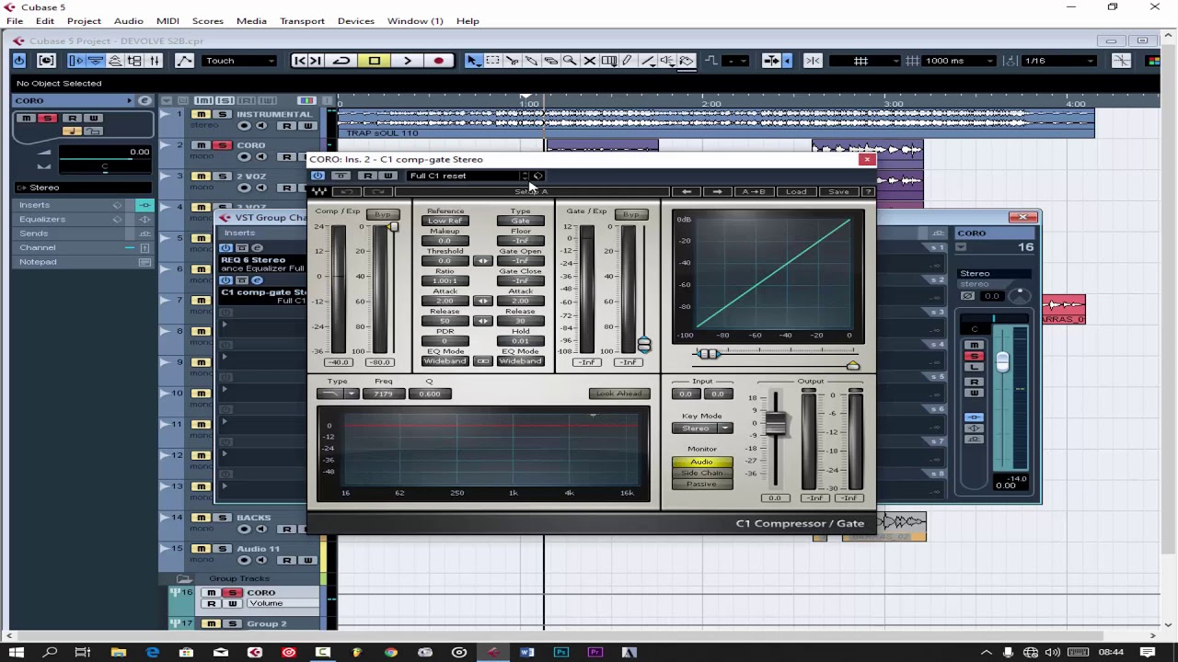Screen dimensions: 1178x662
Task: Click the Freq 7179 value field
Action: pos(383,394)
